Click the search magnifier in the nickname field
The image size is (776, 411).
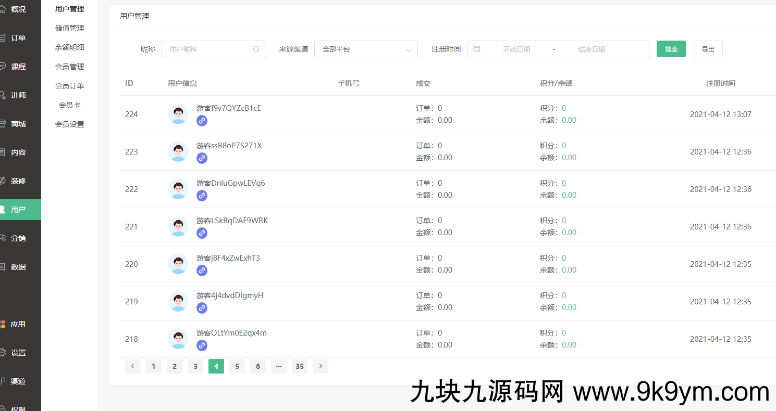[256, 48]
